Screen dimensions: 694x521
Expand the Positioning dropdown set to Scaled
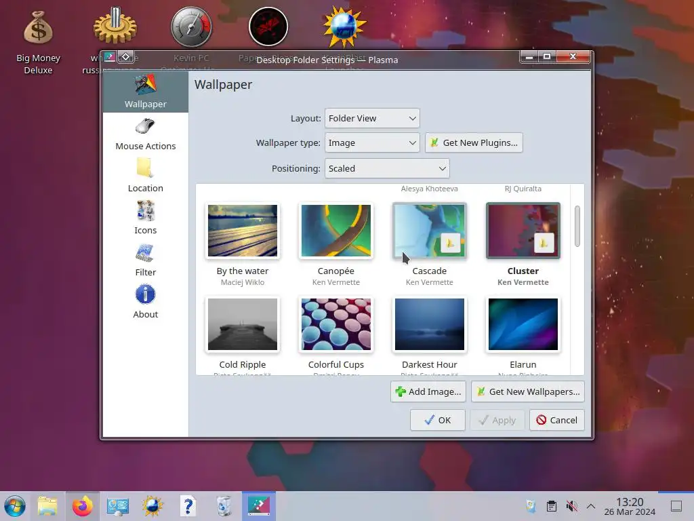(x=387, y=168)
